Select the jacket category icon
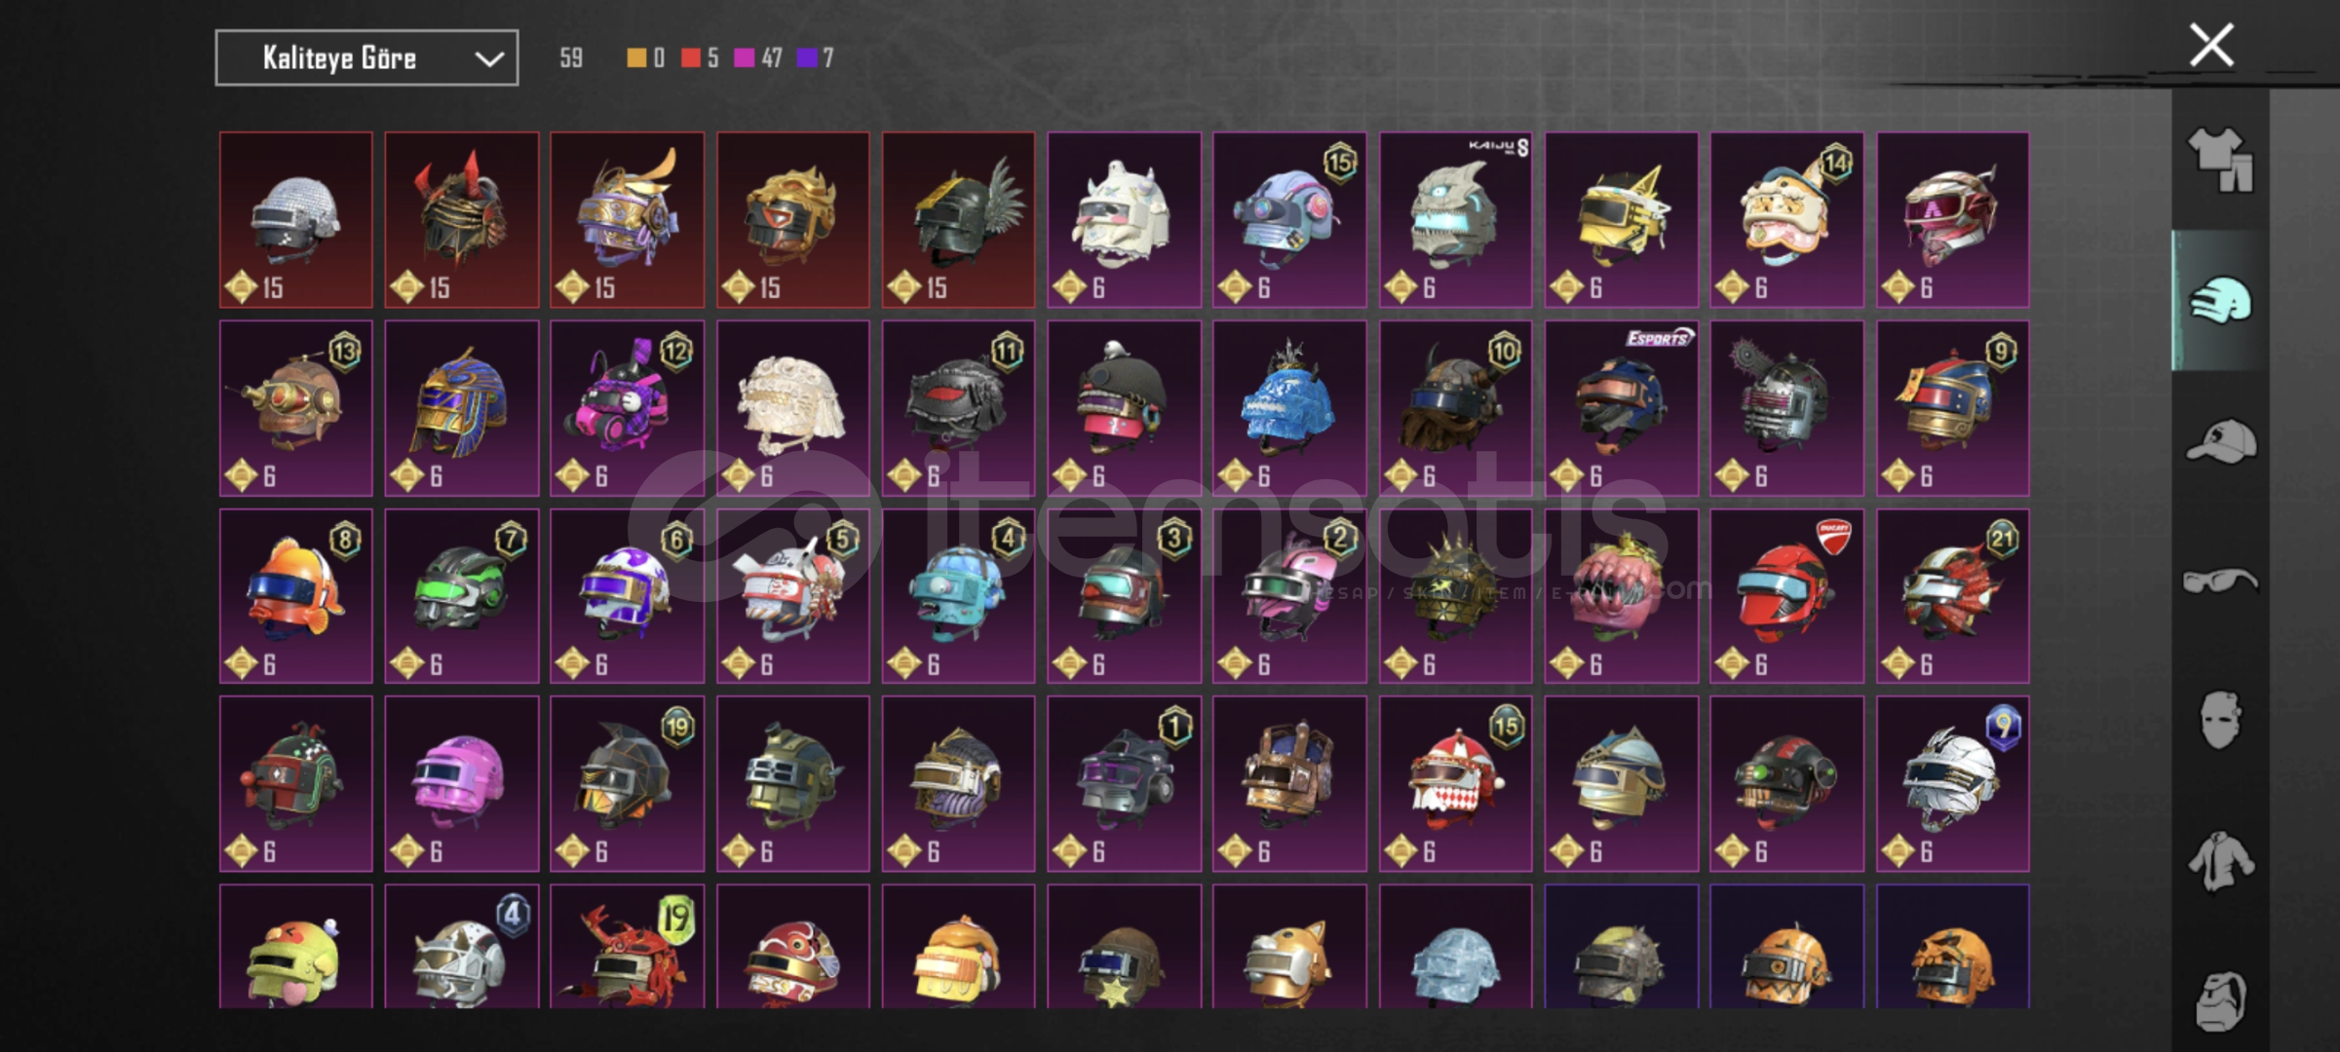The width and height of the screenshot is (2340, 1052). (x=2221, y=861)
